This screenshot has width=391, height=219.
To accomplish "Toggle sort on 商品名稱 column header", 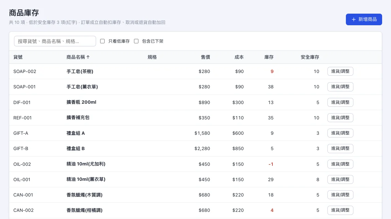I will tap(78, 57).
